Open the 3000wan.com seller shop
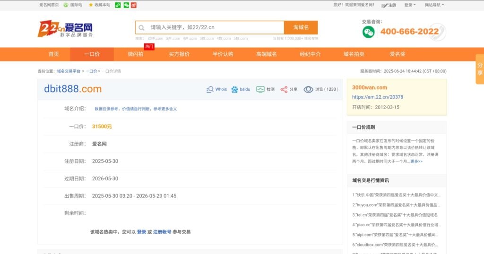 click(370, 87)
